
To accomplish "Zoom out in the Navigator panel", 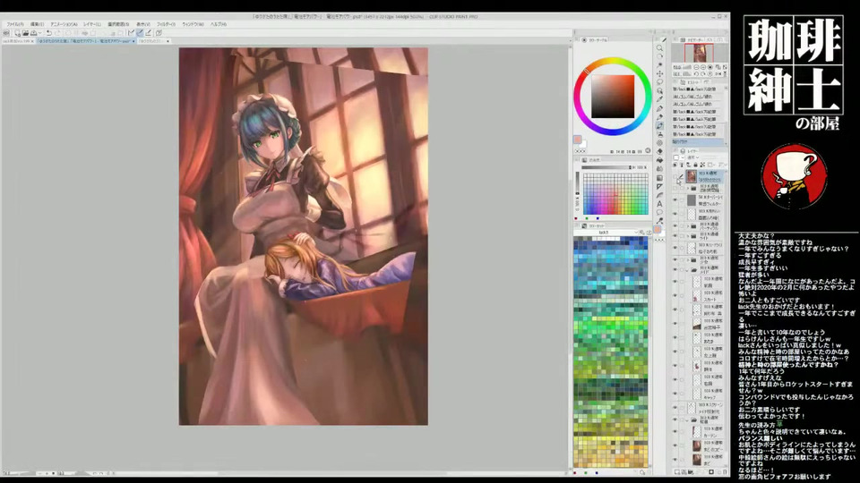I will point(696,67).
